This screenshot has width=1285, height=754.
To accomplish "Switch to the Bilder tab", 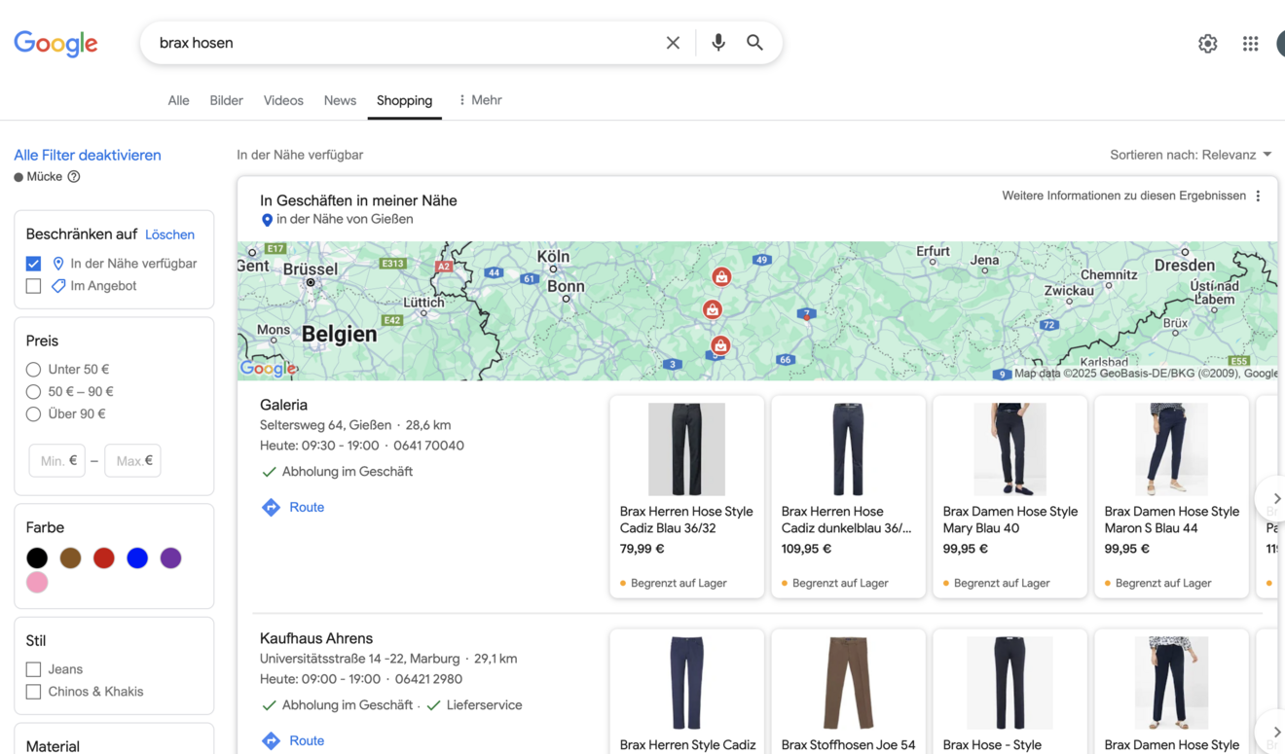I will coord(226,100).
